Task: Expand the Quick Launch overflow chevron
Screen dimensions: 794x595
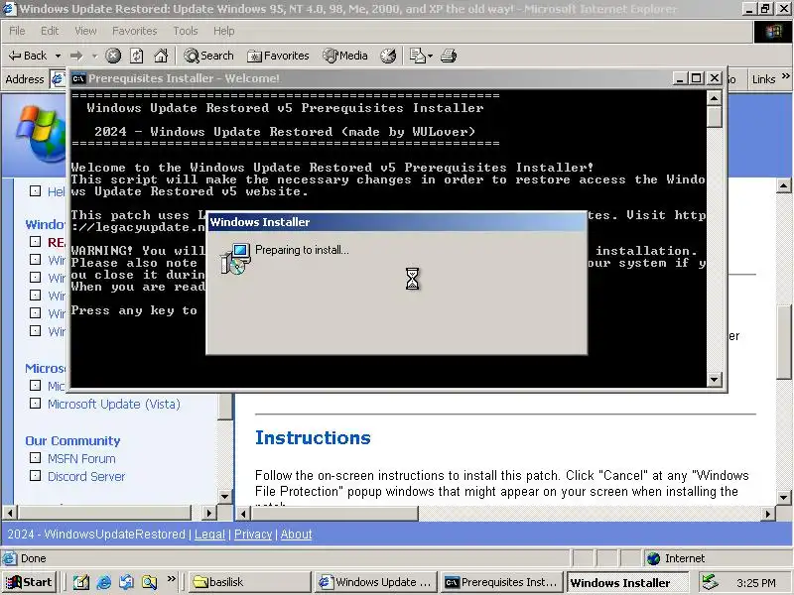Action: point(171,578)
